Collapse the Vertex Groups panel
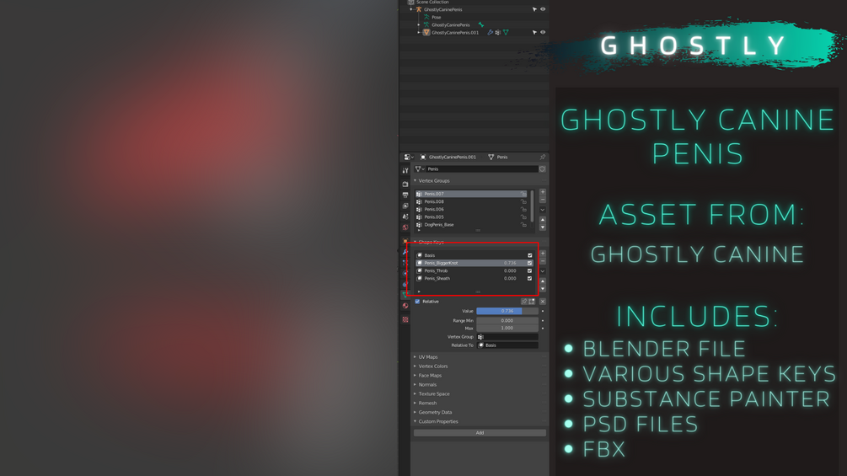 tap(415, 181)
